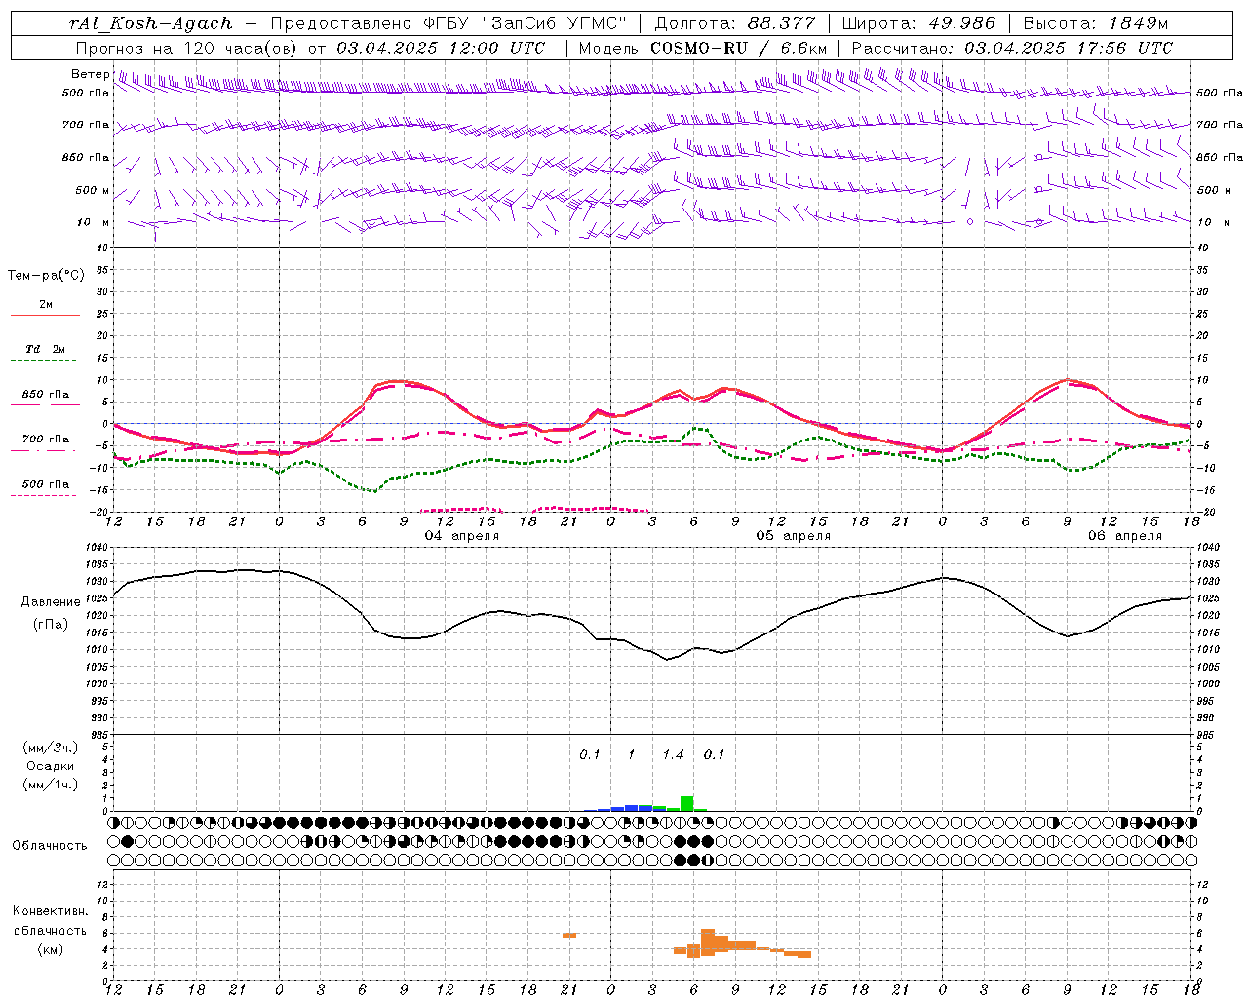
Task: Click the "Давление" pressure panel label
Action: coord(51,602)
